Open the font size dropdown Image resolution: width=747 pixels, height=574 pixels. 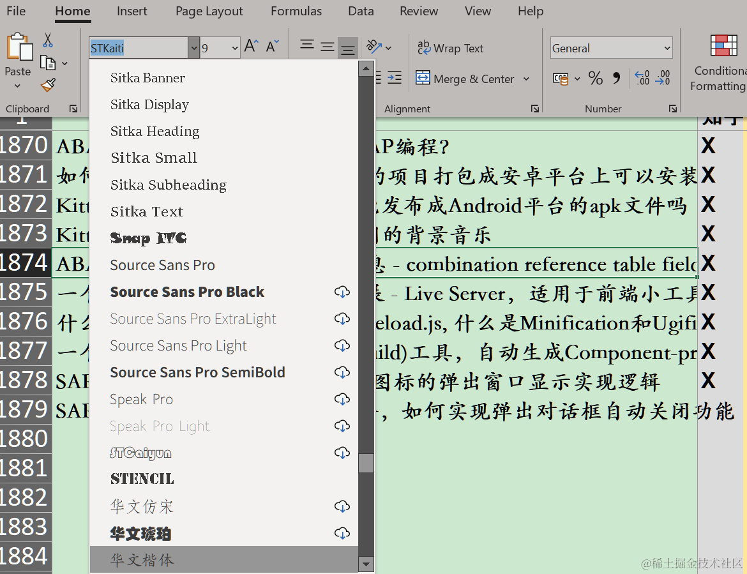[234, 48]
